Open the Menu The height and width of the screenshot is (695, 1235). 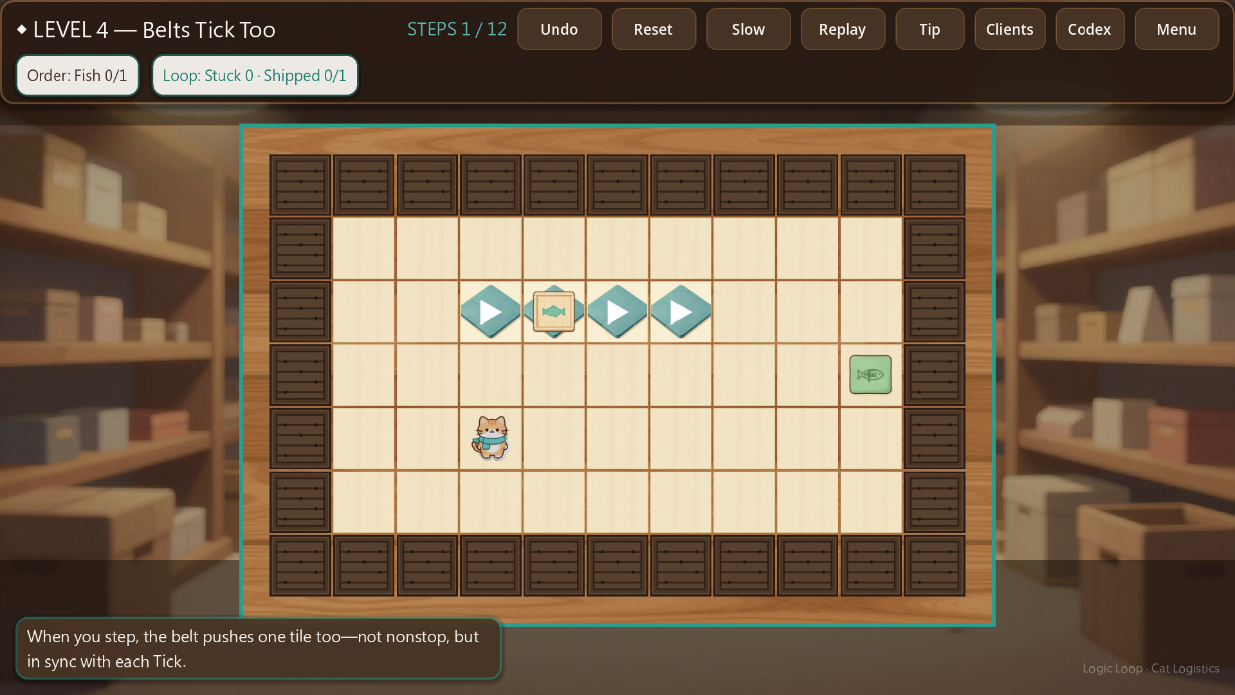coord(1176,29)
